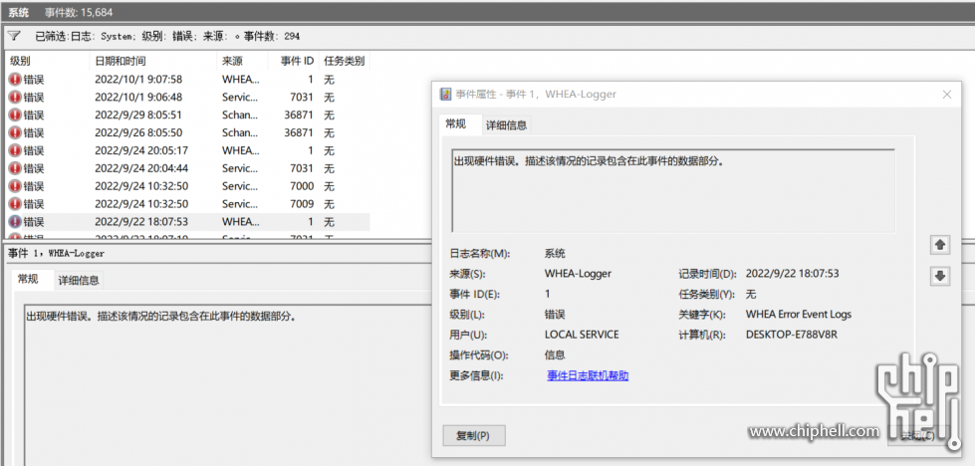Show next event with down arrow
Image resolution: width=975 pixels, height=466 pixels.
click(x=940, y=276)
